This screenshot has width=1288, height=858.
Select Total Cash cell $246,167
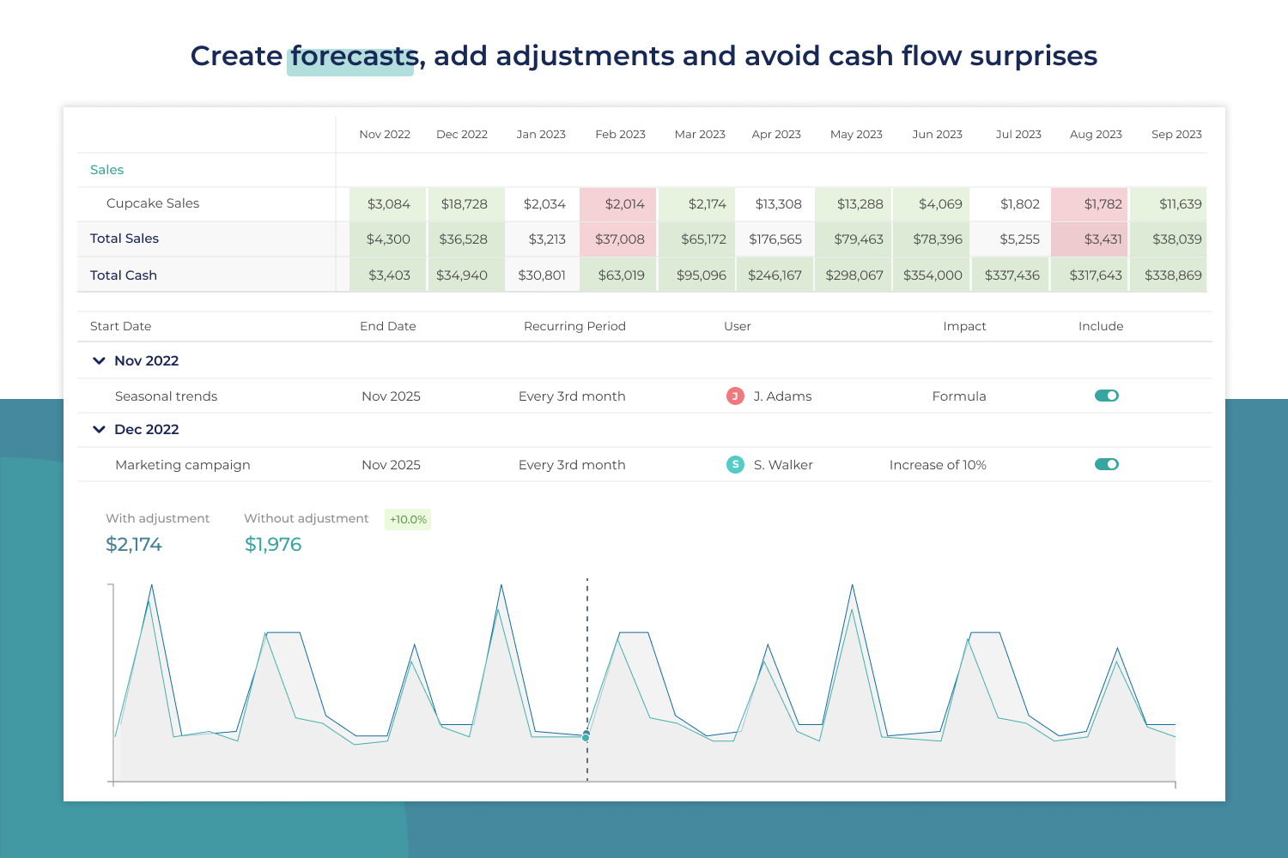coord(775,275)
